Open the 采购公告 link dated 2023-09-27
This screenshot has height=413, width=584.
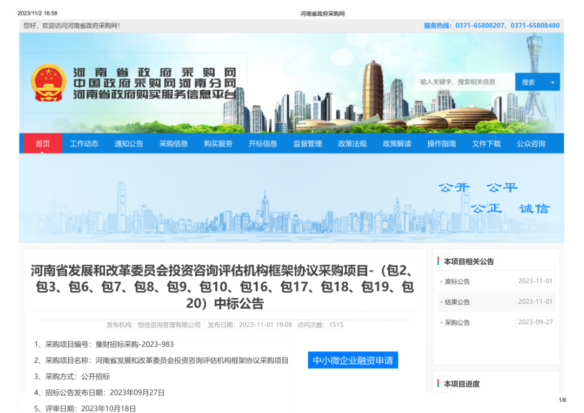click(x=457, y=323)
